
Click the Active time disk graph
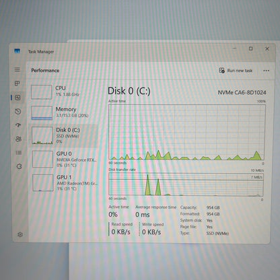point(186,132)
